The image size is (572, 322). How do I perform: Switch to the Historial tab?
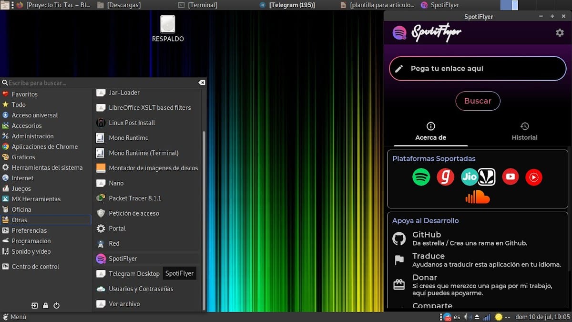(x=524, y=132)
